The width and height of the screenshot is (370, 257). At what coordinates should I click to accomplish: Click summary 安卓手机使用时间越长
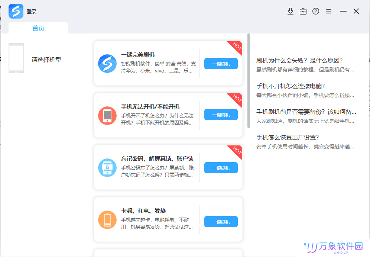305,147
